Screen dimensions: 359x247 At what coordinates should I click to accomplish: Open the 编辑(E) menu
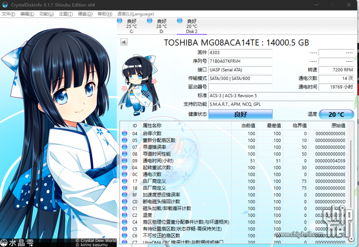(27, 14)
